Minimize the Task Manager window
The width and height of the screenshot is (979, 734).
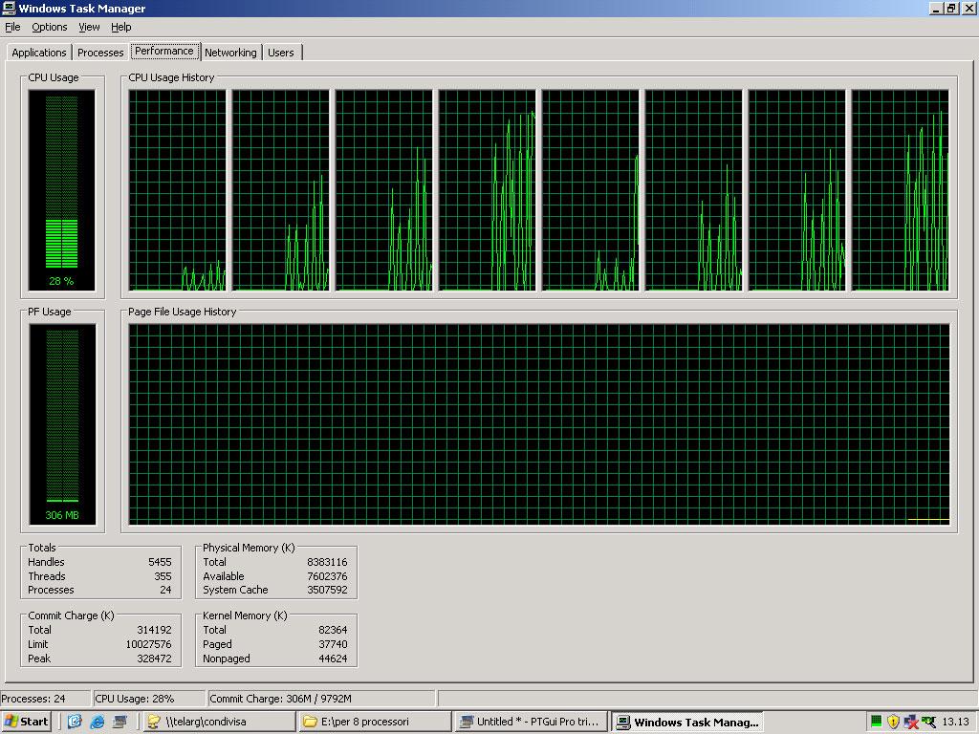(936, 8)
